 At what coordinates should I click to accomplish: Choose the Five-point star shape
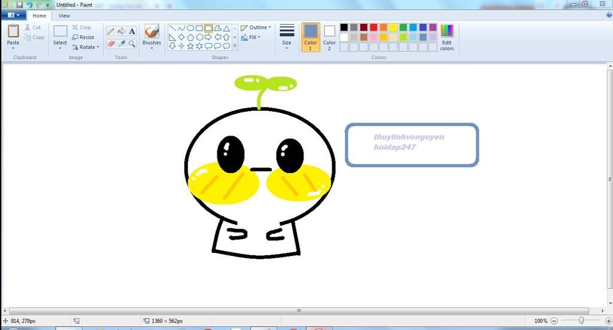tap(190, 45)
